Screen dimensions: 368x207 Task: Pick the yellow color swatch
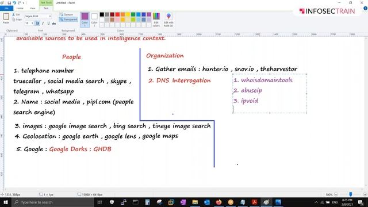(128, 14)
